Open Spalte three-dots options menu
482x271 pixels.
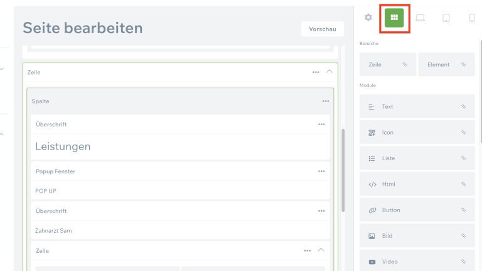[x=326, y=101]
